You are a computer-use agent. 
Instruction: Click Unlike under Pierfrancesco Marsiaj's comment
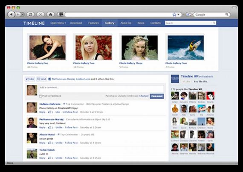tap(59, 127)
